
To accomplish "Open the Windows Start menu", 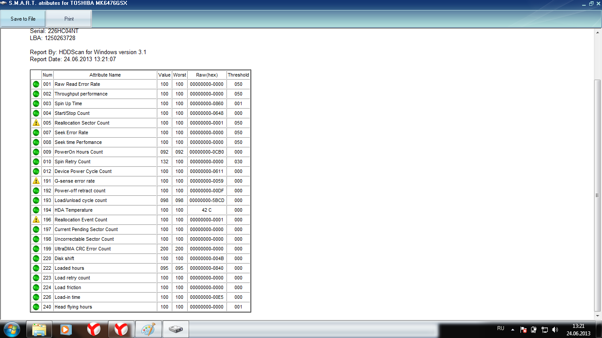I will (x=11, y=329).
